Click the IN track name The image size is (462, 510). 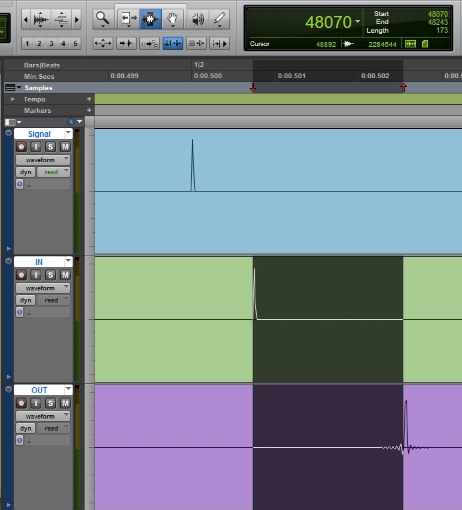[x=39, y=262]
